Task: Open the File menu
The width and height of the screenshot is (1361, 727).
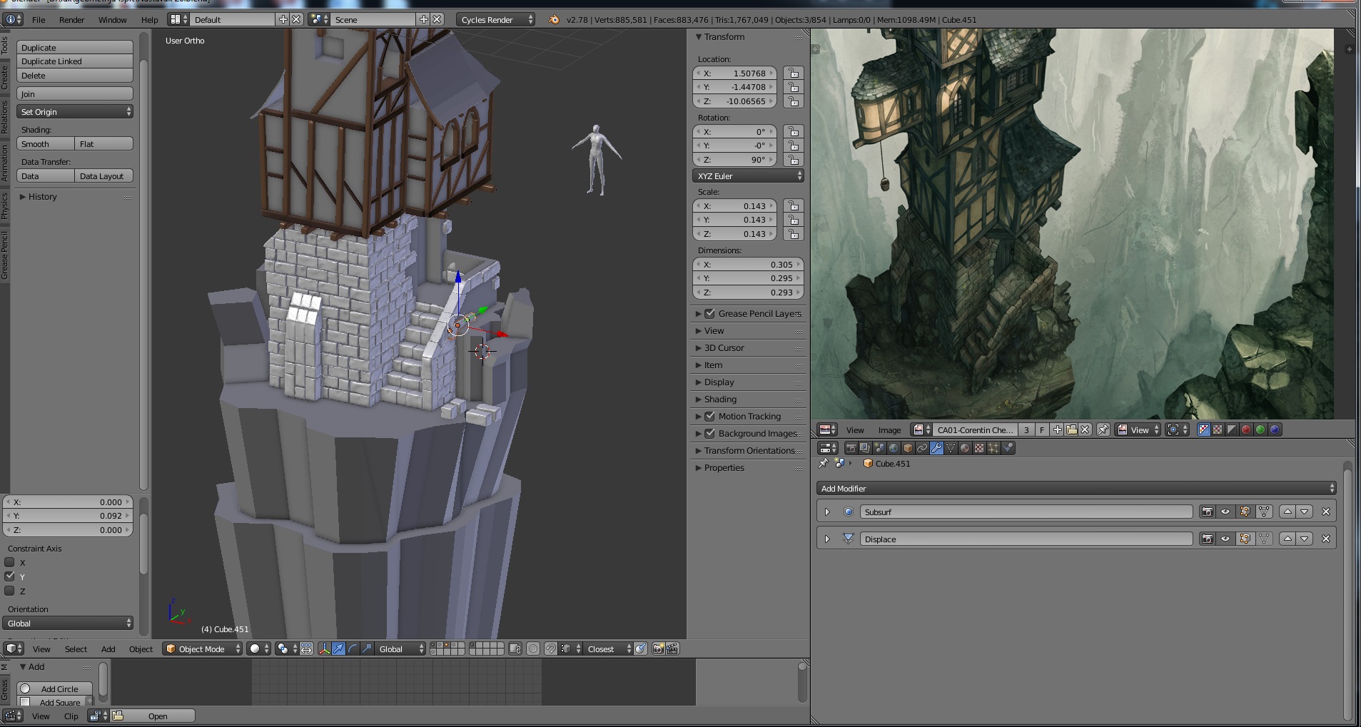Action: [39, 20]
